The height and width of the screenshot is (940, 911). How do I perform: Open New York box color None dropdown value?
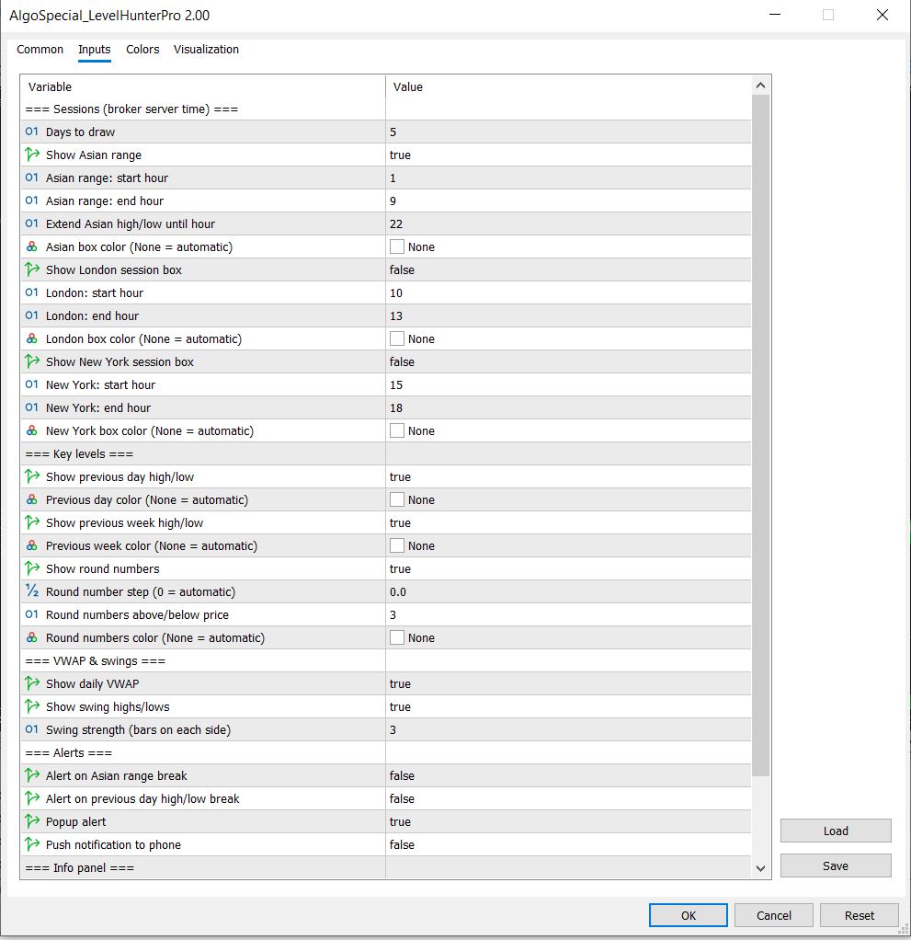click(x=568, y=430)
